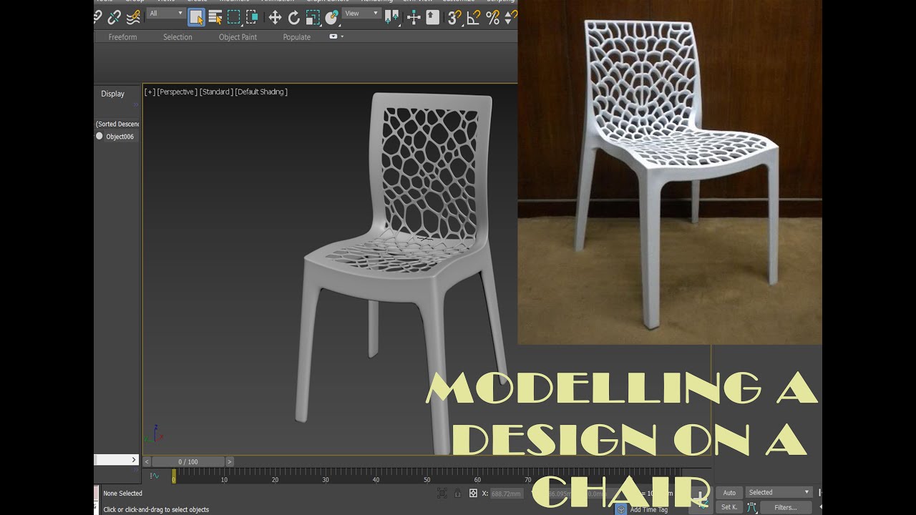
Task: Click the Select and Place tool icon
Action: (x=331, y=18)
